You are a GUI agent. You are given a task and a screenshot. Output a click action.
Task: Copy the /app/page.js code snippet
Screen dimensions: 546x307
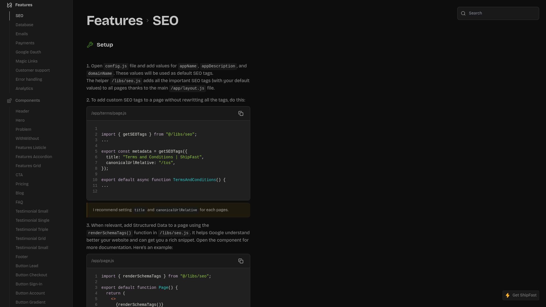[x=241, y=261]
